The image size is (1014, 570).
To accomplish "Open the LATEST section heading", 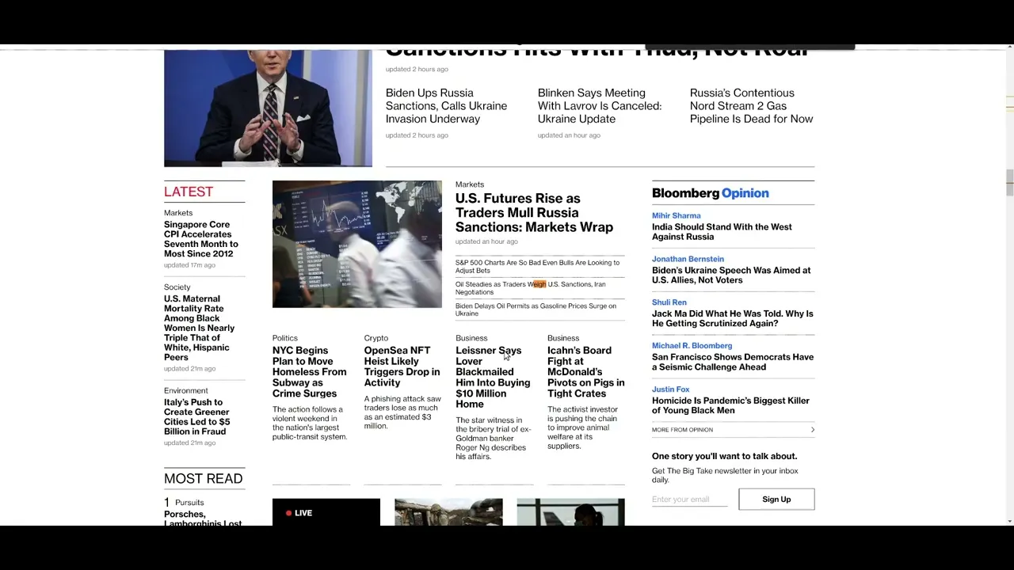I will (189, 192).
